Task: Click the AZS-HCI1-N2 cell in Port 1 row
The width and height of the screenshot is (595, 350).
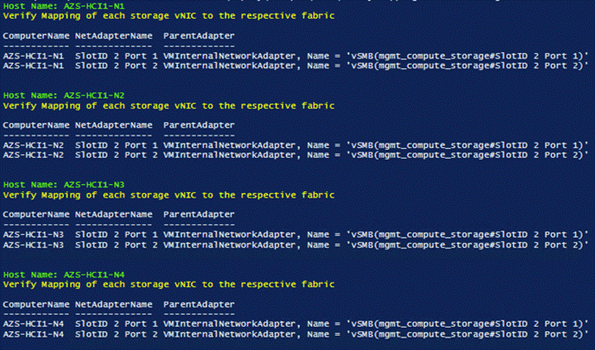Action: tap(33, 145)
